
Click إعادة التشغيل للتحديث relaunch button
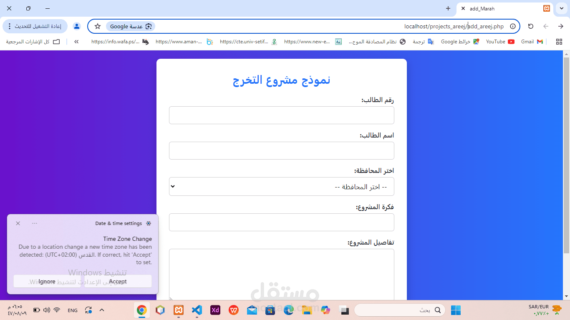coord(35,26)
